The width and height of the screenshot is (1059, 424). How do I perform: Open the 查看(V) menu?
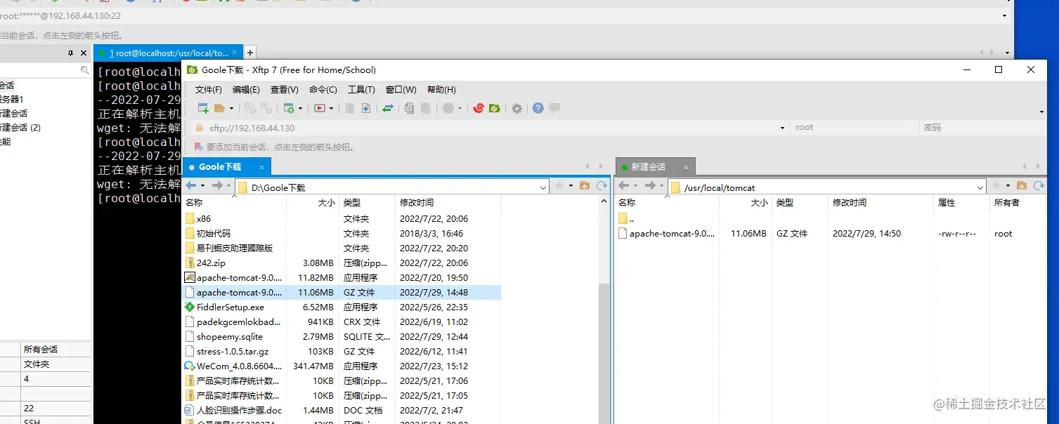(284, 90)
